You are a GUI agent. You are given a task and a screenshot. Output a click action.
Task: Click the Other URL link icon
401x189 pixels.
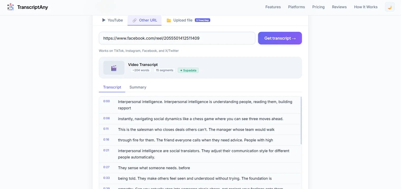[134, 20]
